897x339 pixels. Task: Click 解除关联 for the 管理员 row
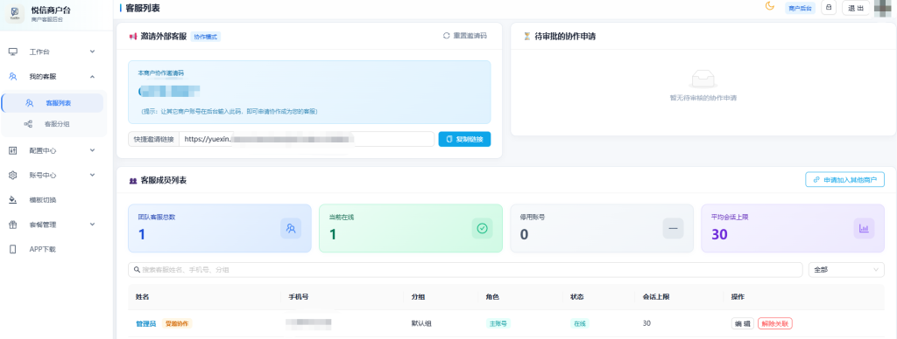click(775, 323)
